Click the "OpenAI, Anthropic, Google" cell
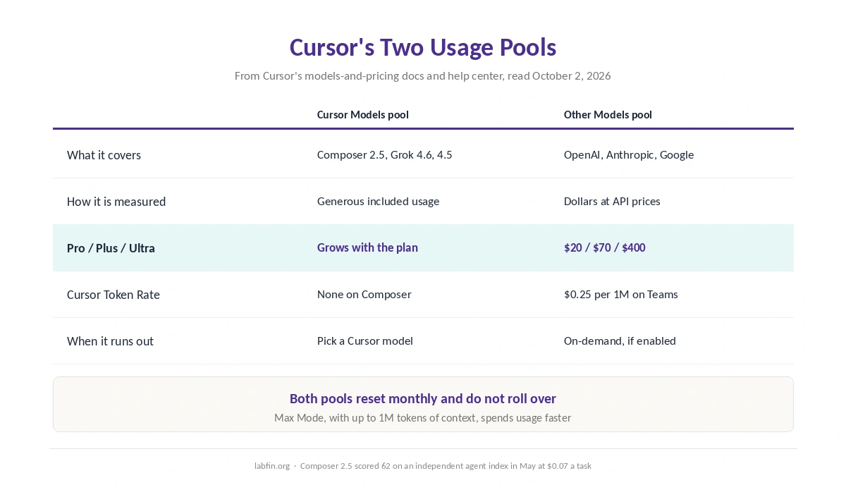Viewport: 846px width, 485px height. coord(629,155)
